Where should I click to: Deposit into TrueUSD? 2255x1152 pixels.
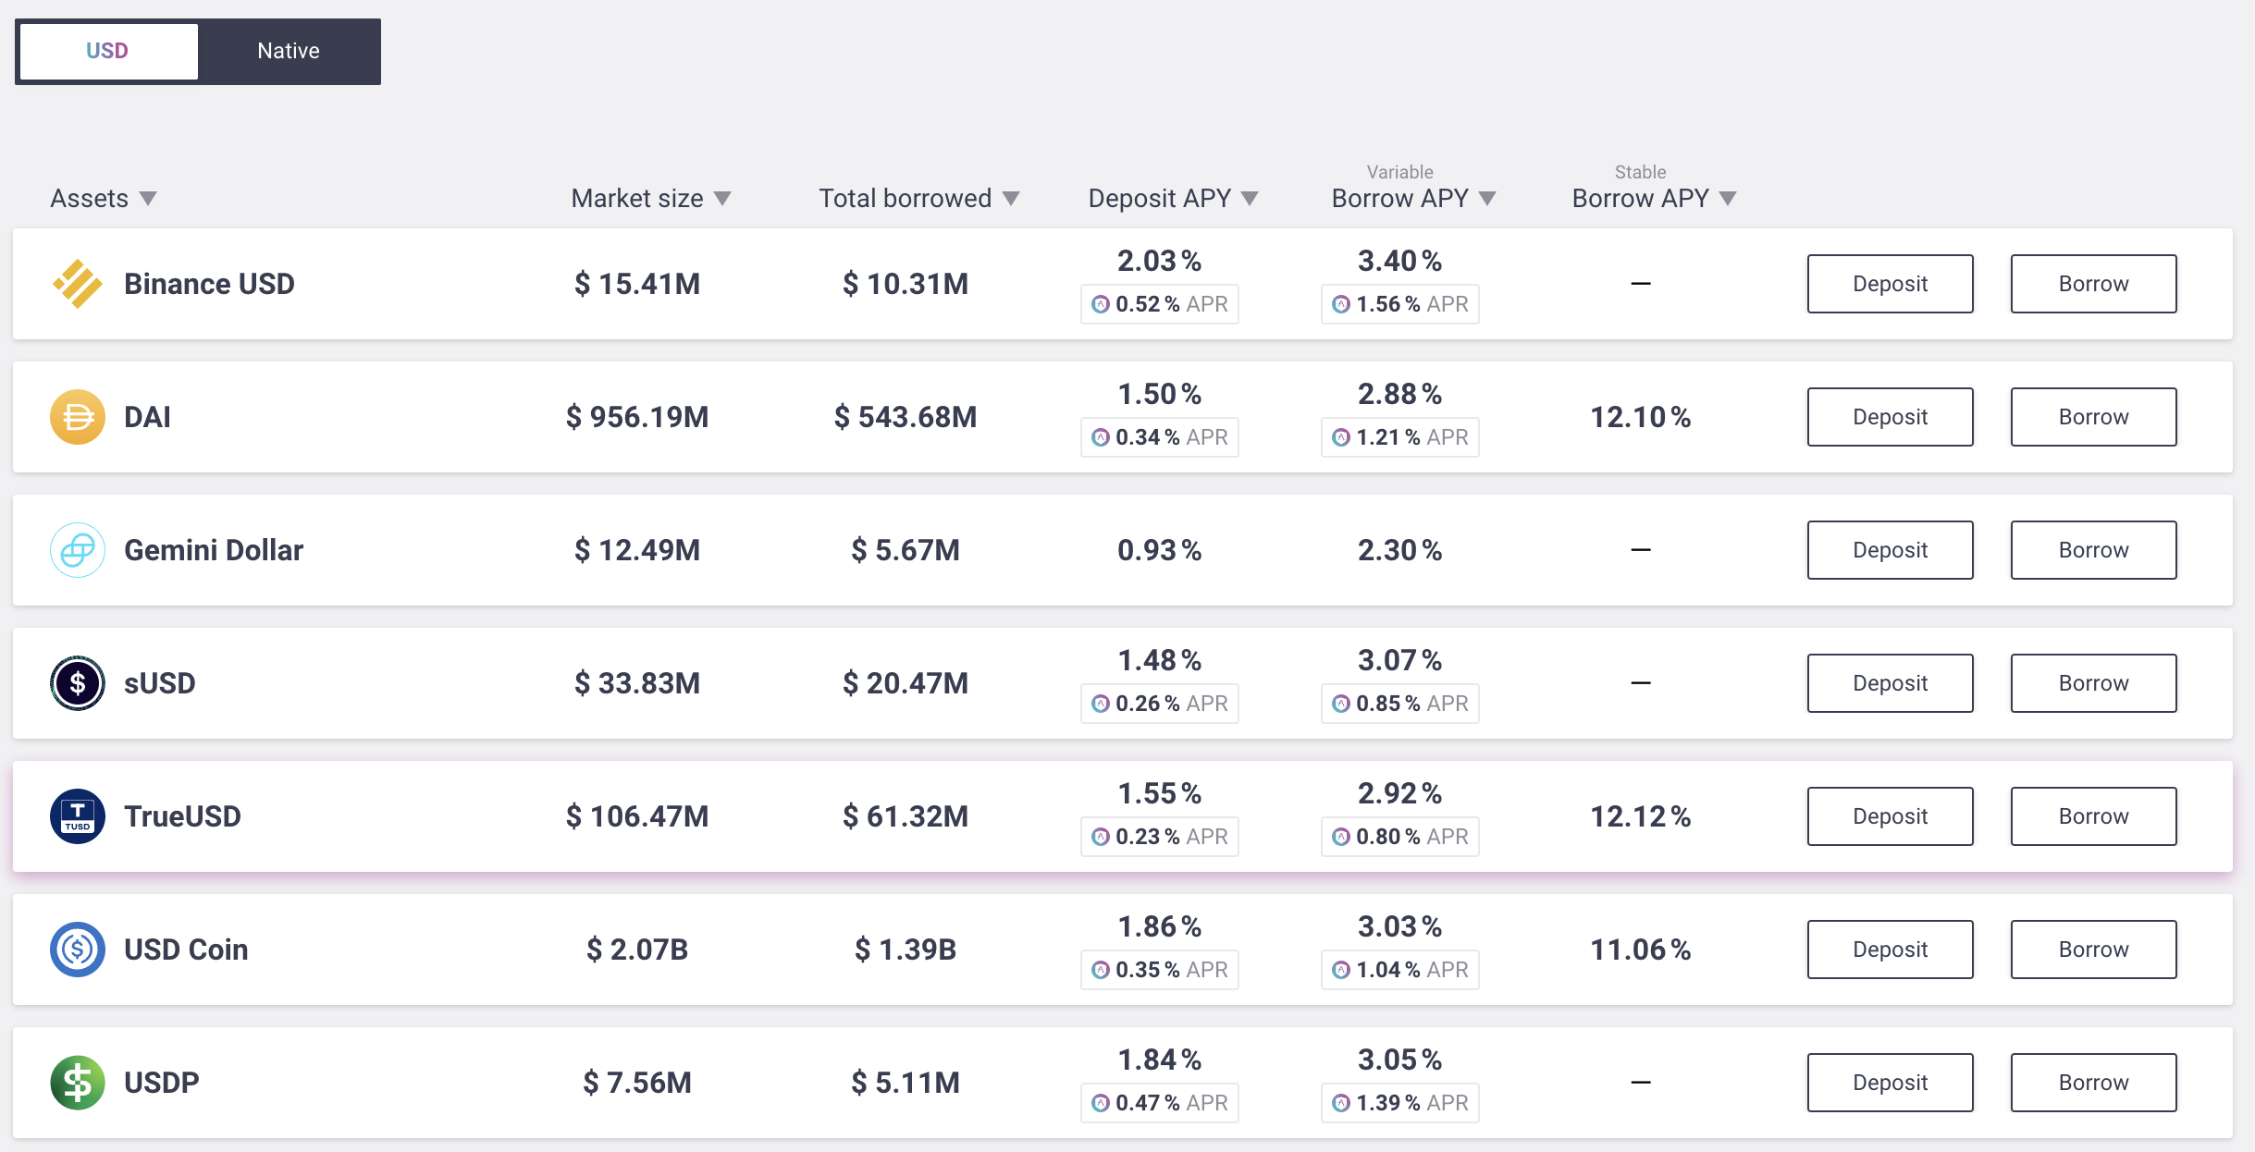pos(1890,816)
